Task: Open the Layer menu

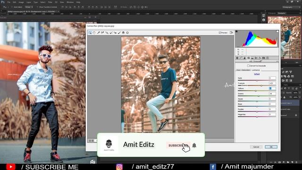Action: (x=29, y=2)
